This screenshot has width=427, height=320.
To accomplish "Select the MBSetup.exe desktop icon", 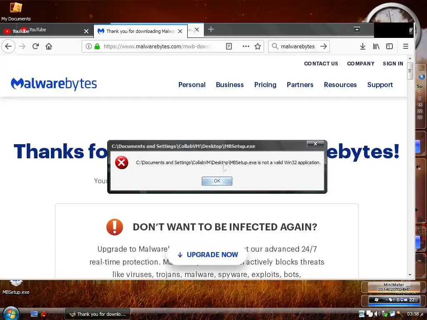I will point(16,287).
